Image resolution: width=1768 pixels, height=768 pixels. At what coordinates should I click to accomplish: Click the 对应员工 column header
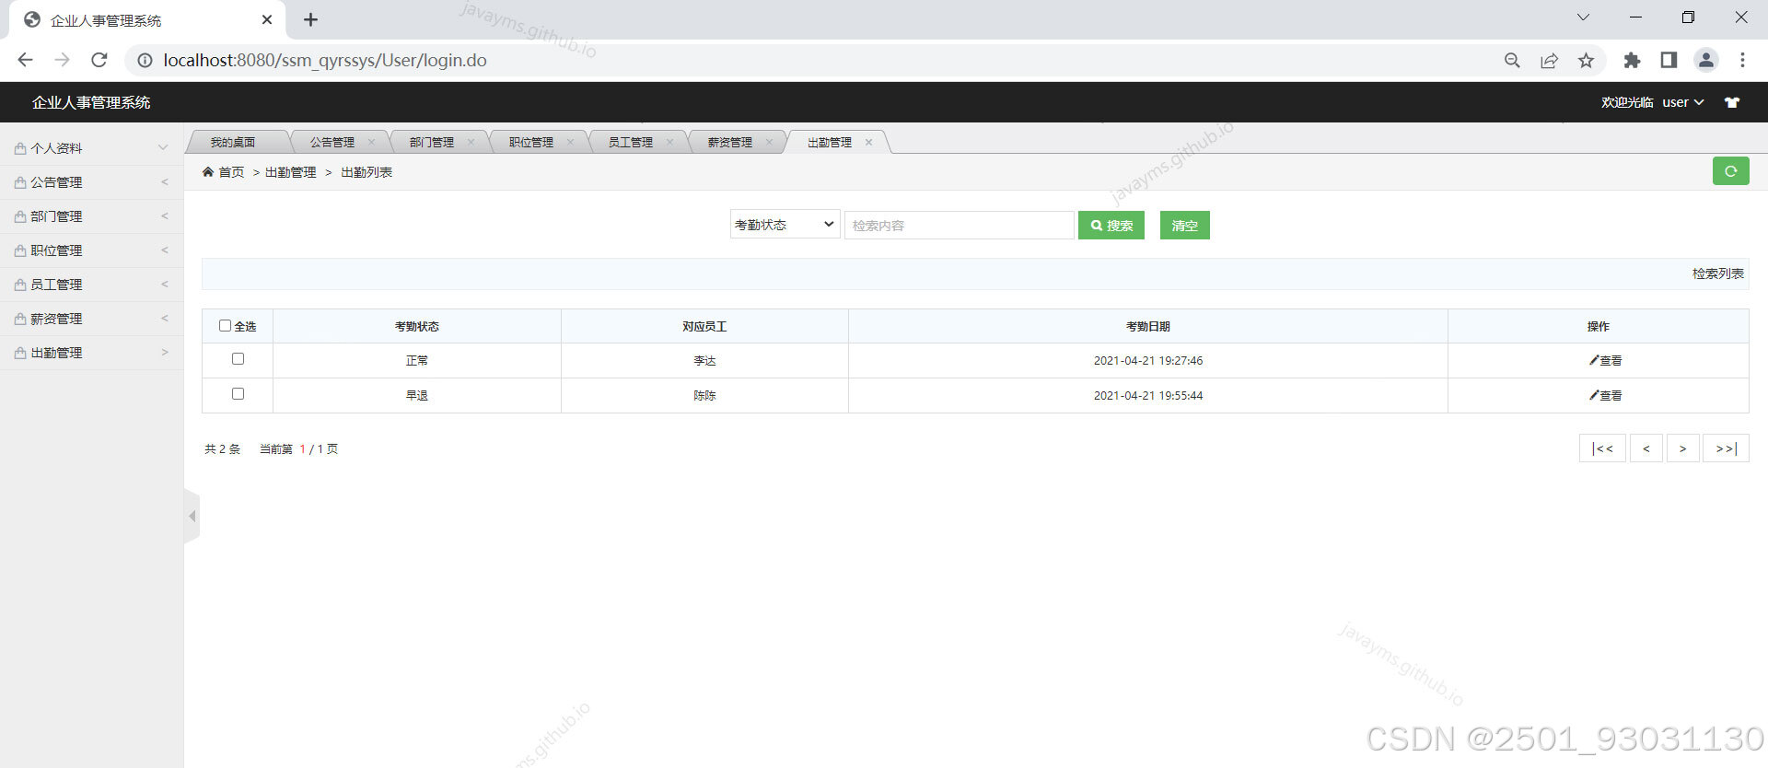click(704, 326)
